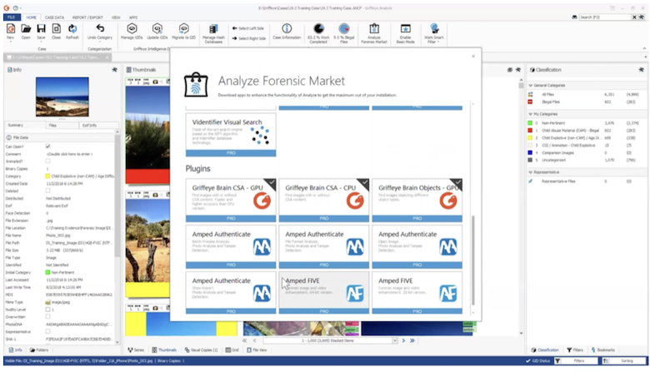The image size is (650, 372).
Task: Click Analyze Forensic Market ribbon icon
Action: click(374, 28)
